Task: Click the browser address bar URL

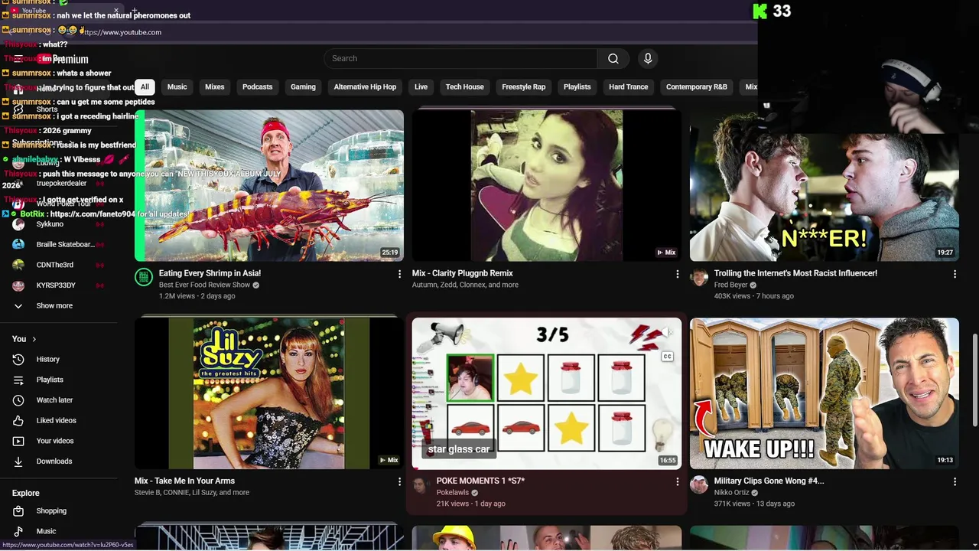Action: (x=122, y=32)
